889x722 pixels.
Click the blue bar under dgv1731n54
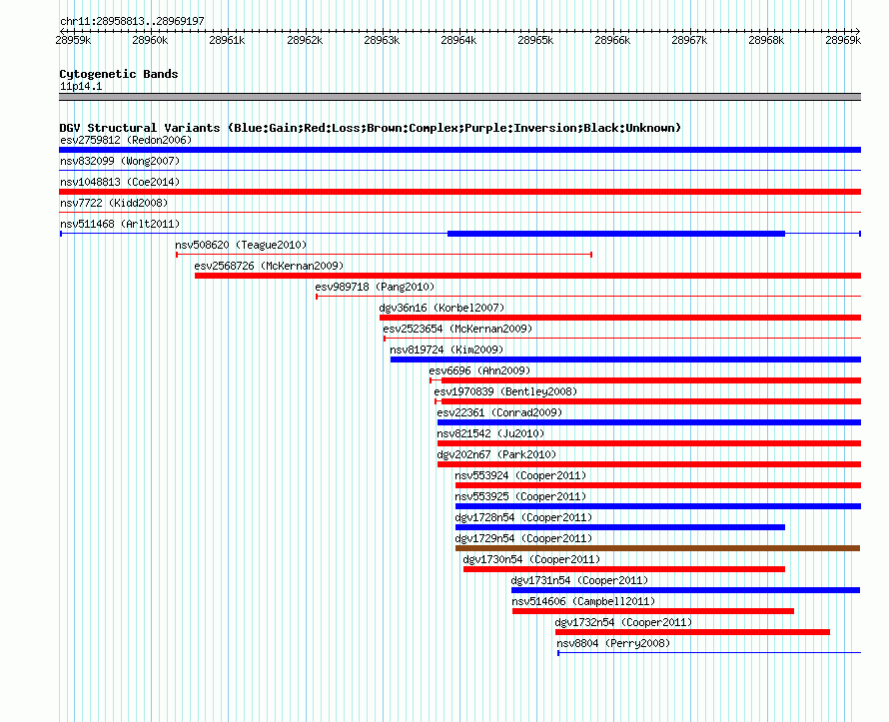point(685,590)
